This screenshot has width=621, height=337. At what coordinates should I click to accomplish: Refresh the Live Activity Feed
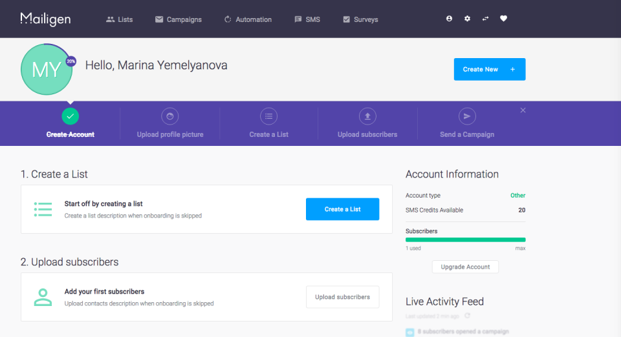click(x=467, y=316)
